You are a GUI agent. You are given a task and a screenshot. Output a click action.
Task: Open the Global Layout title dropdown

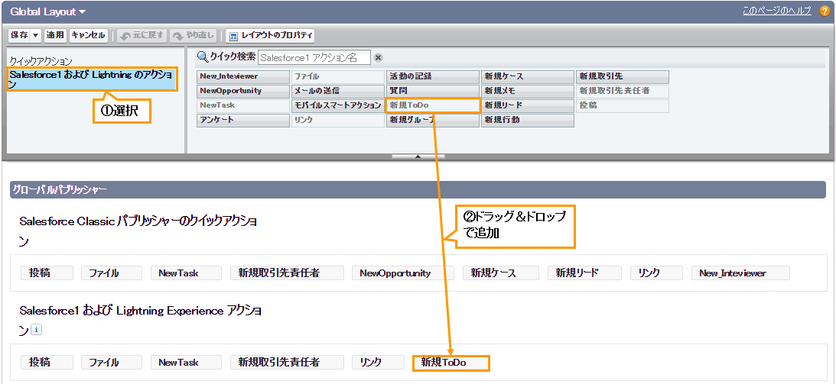click(47, 11)
